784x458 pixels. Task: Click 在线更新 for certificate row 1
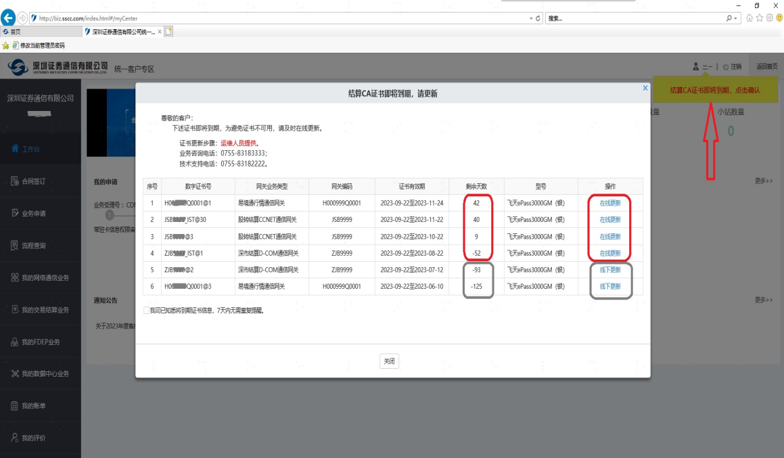coord(610,203)
